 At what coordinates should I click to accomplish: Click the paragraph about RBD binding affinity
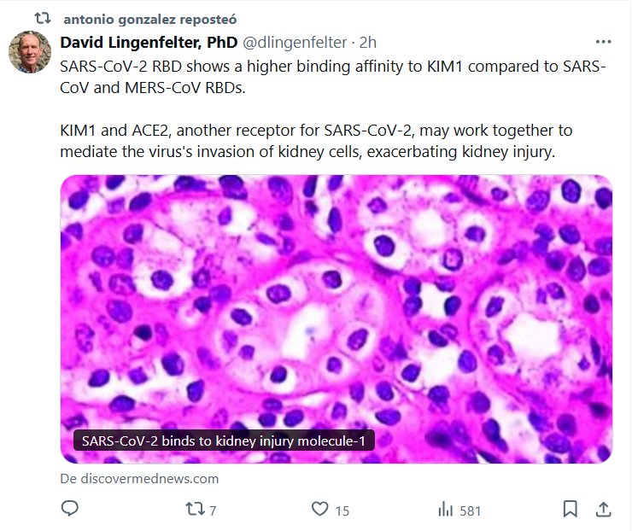[x=333, y=77]
